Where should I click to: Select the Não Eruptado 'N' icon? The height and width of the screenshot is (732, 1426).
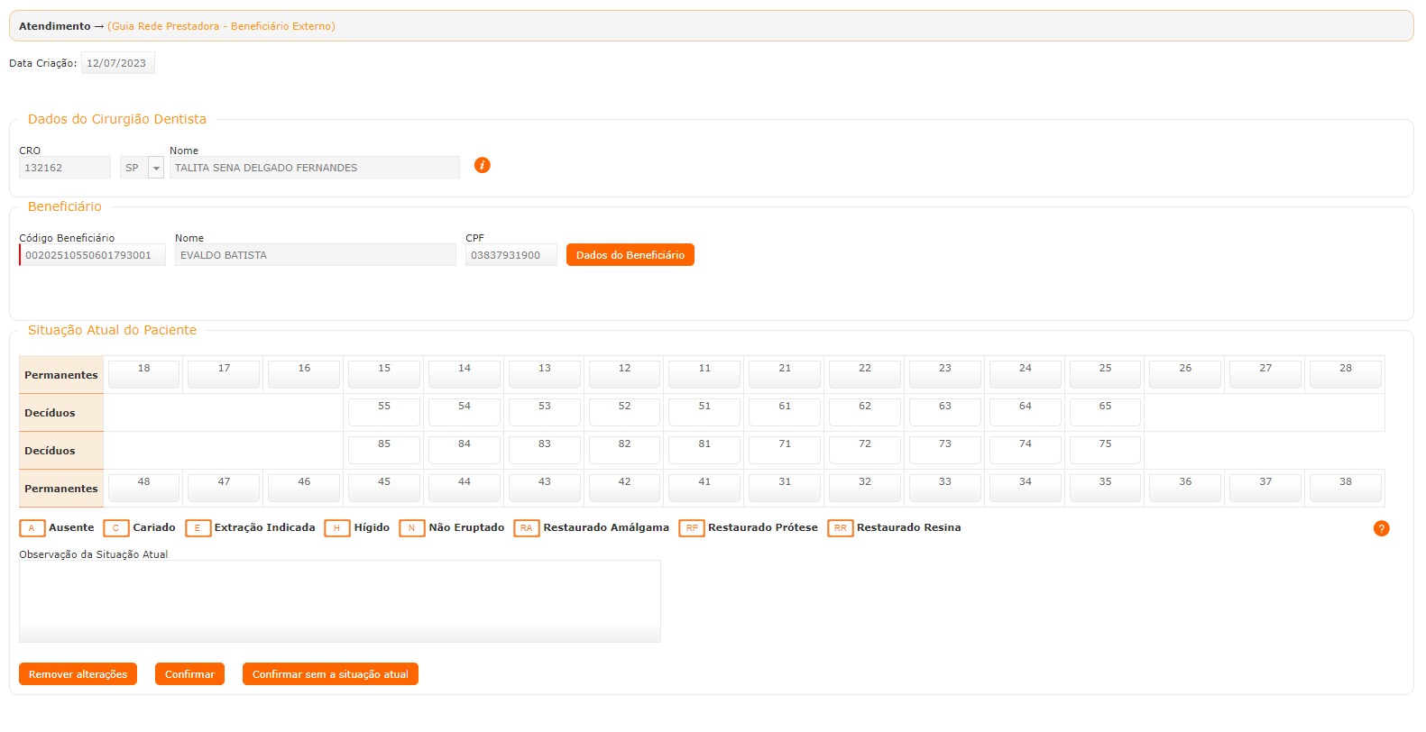[x=411, y=528]
